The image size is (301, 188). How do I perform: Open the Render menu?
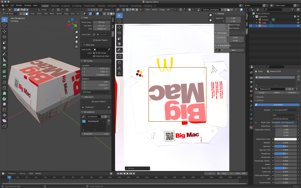(x=19, y=5)
